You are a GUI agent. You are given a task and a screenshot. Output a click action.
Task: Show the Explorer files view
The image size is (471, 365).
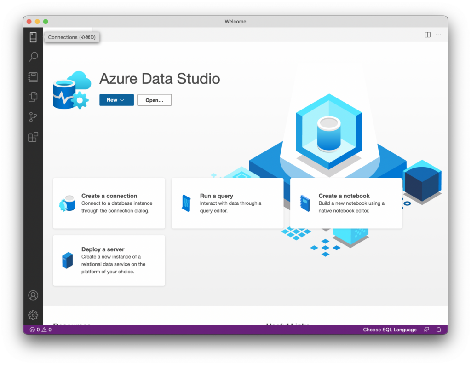33,97
